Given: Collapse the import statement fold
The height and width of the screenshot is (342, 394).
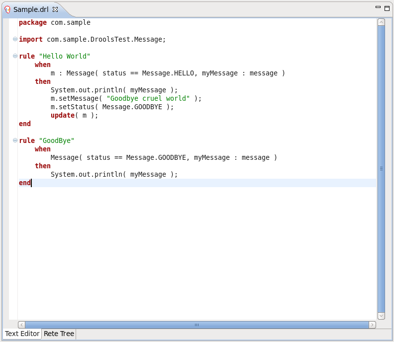Looking at the screenshot, I should 15,39.
